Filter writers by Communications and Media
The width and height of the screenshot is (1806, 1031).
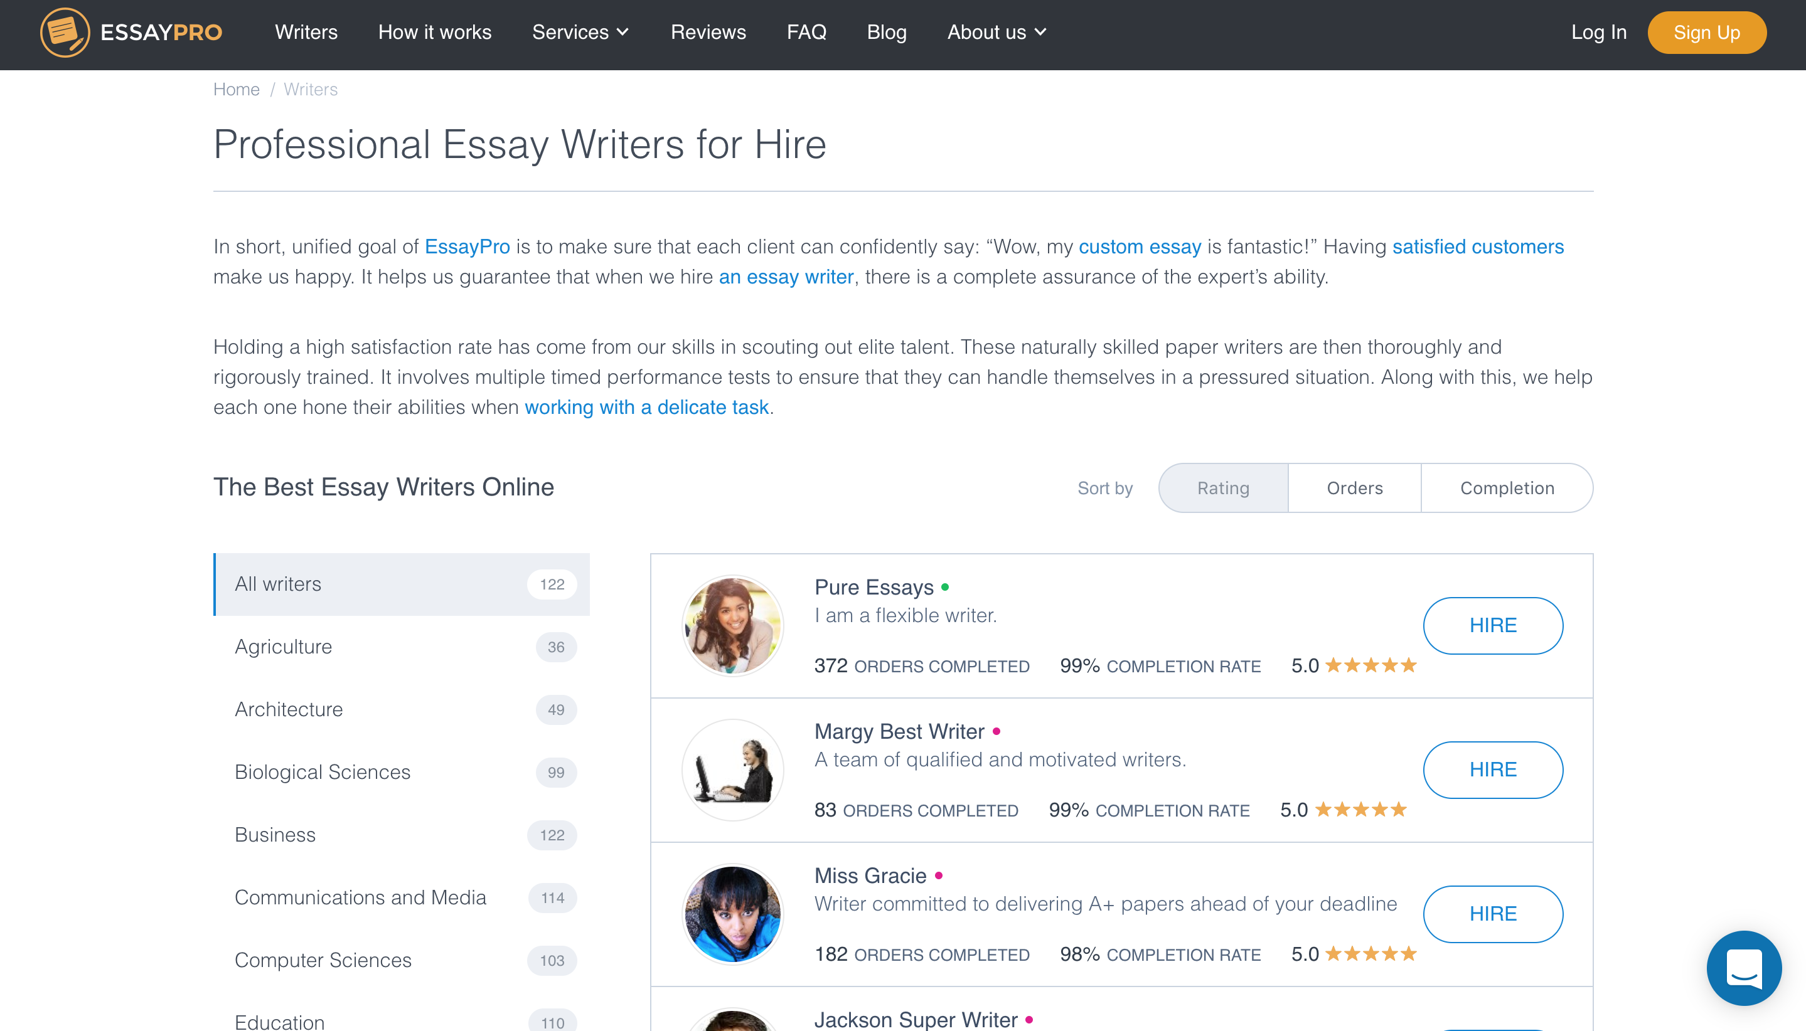pyautogui.click(x=402, y=898)
